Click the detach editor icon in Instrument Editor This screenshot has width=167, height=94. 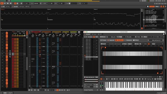click(164, 34)
